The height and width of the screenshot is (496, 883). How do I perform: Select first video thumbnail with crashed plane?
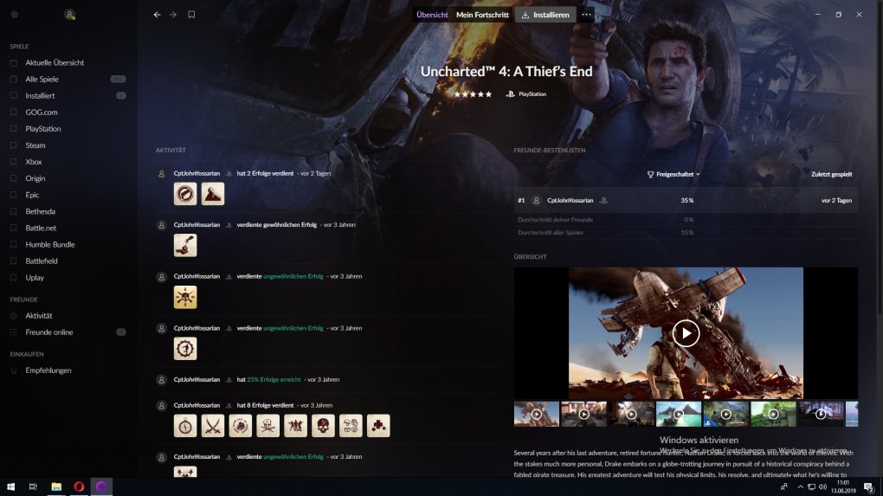tap(536, 415)
